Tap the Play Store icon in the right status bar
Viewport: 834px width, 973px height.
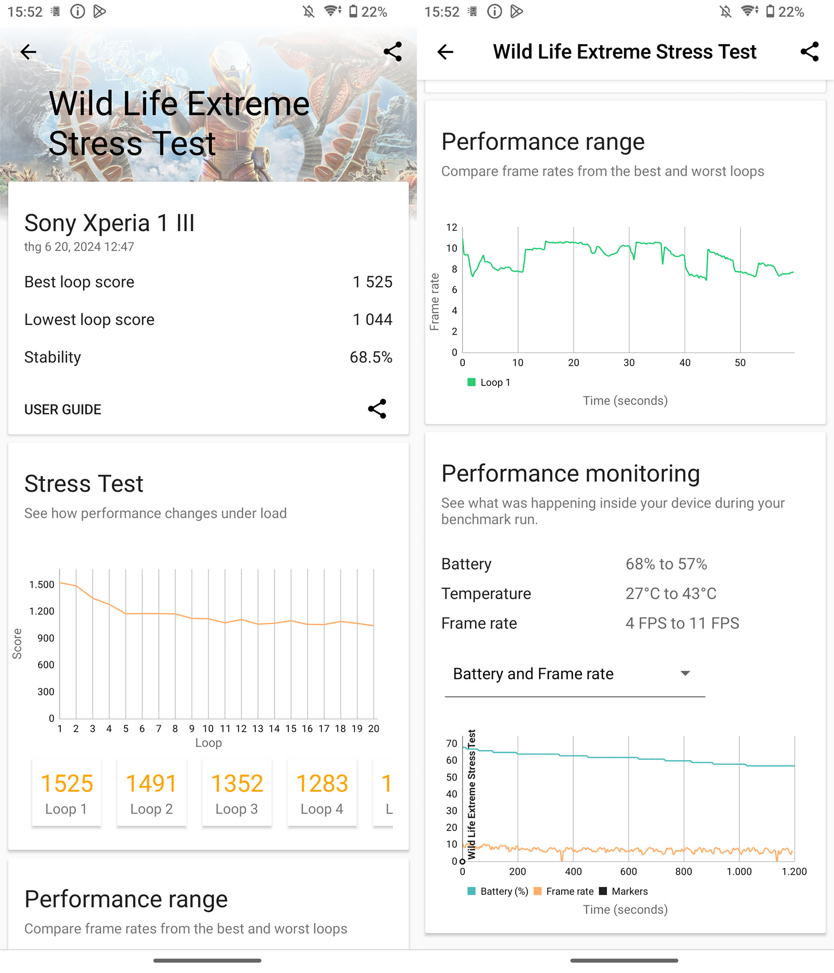[x=517, y=11]
